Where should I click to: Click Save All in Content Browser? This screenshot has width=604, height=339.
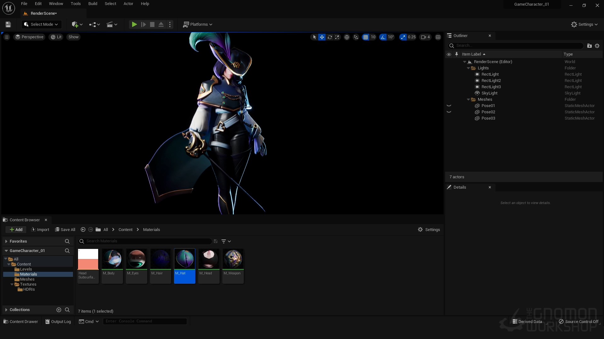[x=65, y=229]
